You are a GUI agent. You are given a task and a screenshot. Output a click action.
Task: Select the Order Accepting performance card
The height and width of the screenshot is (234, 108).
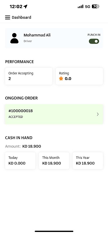(29, 76)
